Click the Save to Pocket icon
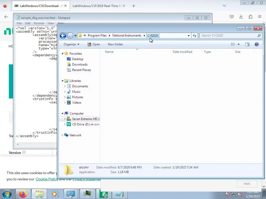Image resolution: width=266 pixels, height=199 pixels. (231, 17)
